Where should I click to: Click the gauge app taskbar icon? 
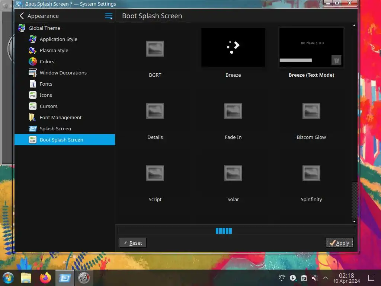(x=84, y=278)
